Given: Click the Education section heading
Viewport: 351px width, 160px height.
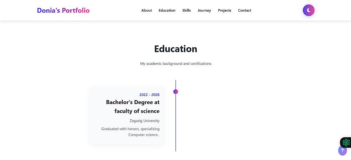Looking at the screenshot, I should pyautogui.click(x=175, y=49).
